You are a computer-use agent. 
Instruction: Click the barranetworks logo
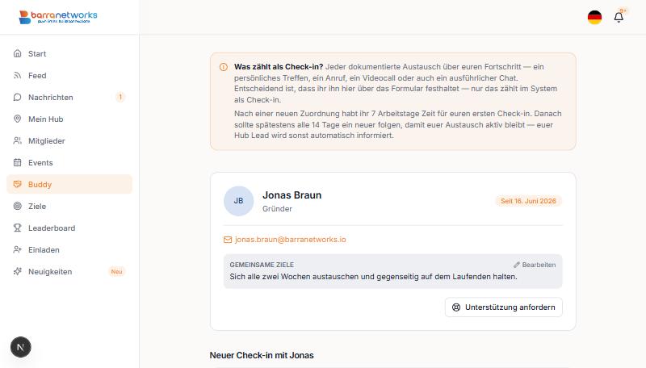[x=58, y=17]
